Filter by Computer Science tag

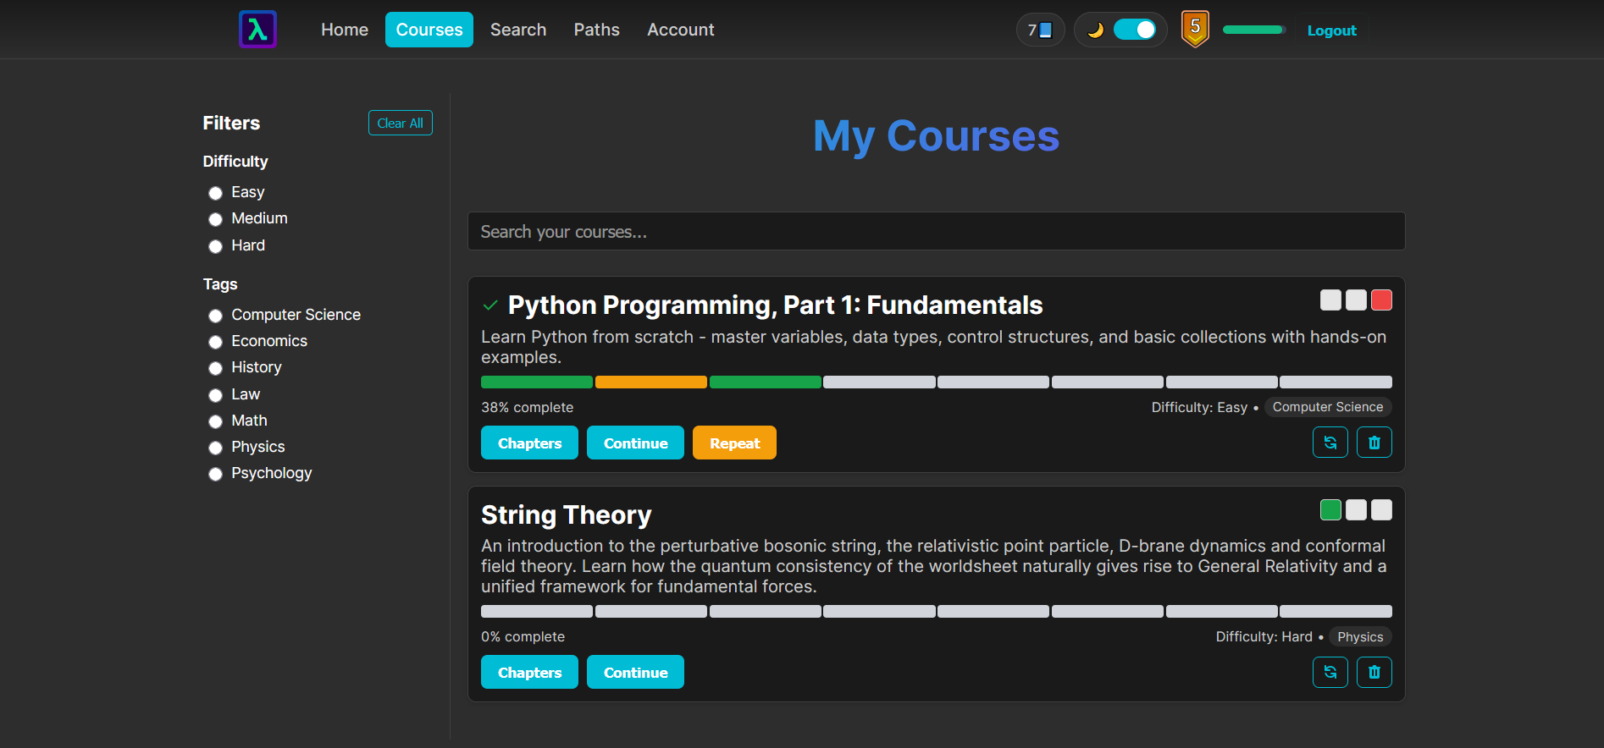pyautogui.click(x=215, y=316)
